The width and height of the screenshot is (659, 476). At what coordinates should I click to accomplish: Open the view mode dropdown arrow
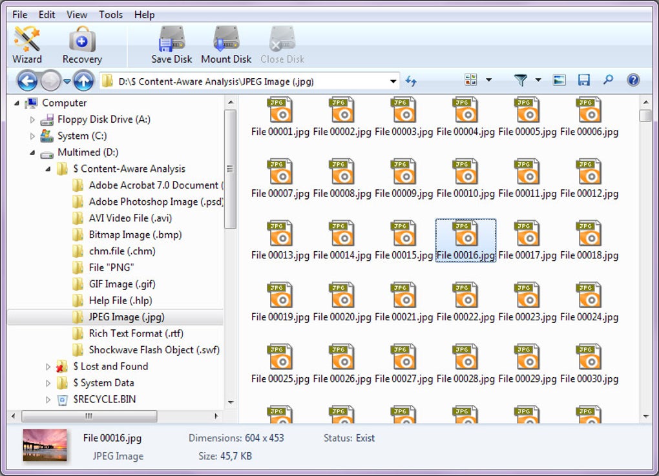pos(489,79)
